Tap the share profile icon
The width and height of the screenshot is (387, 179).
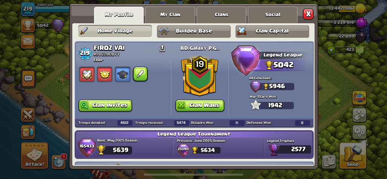pyautogui.click(x=162, y=48)
